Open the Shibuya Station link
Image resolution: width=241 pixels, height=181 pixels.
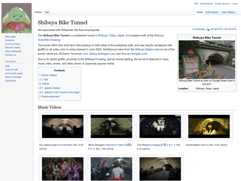(x=144, y=50)
